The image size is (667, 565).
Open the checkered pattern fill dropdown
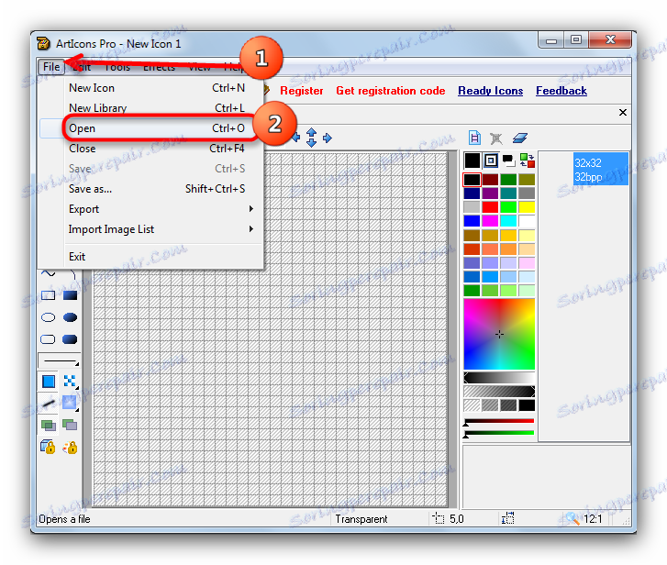[x=70, y=381]
